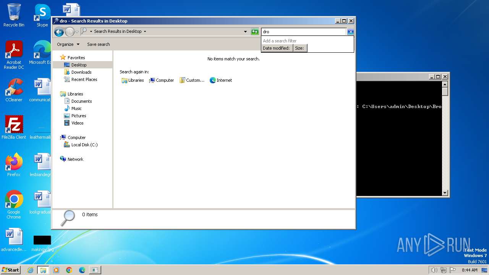Search again in Computer
This screenshot has width=489, height=275.
(x=162, y=80)
